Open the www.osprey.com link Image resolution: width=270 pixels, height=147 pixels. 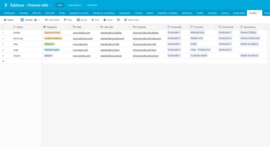tap(81, 56)
